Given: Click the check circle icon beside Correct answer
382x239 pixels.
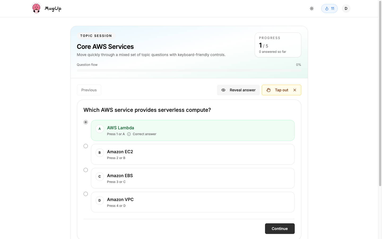Looking at the screenshot, I should point(129,134).
